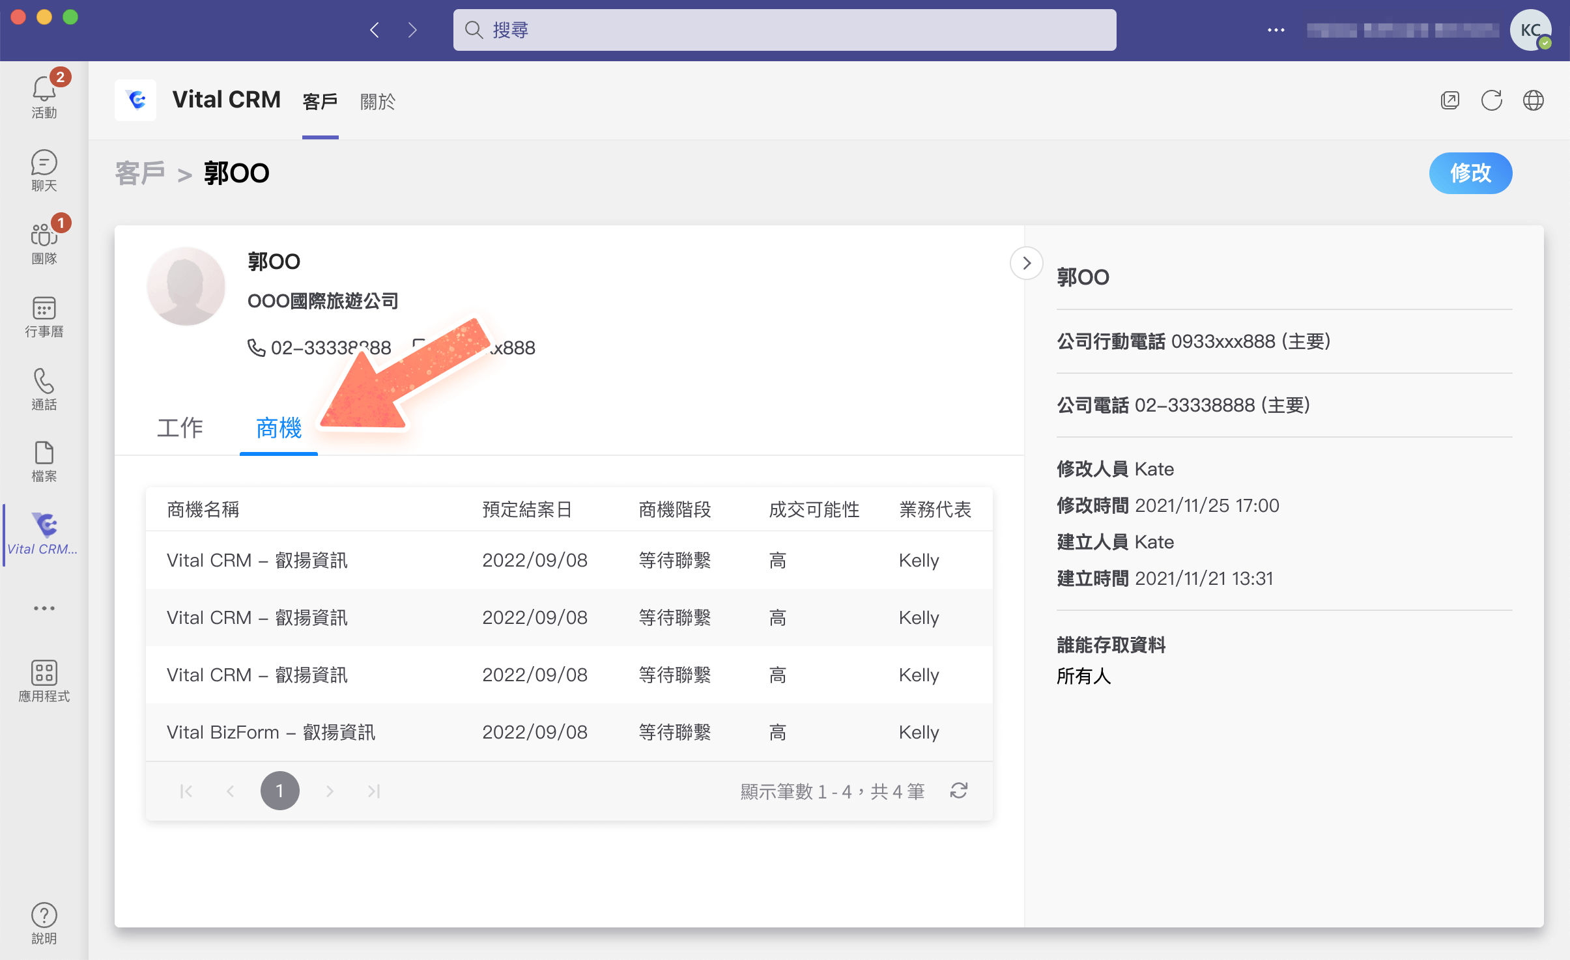Screen dimensions: 1570x960
Task: Sort by the 預定結案日 column header
Action: tap(527, 509)
